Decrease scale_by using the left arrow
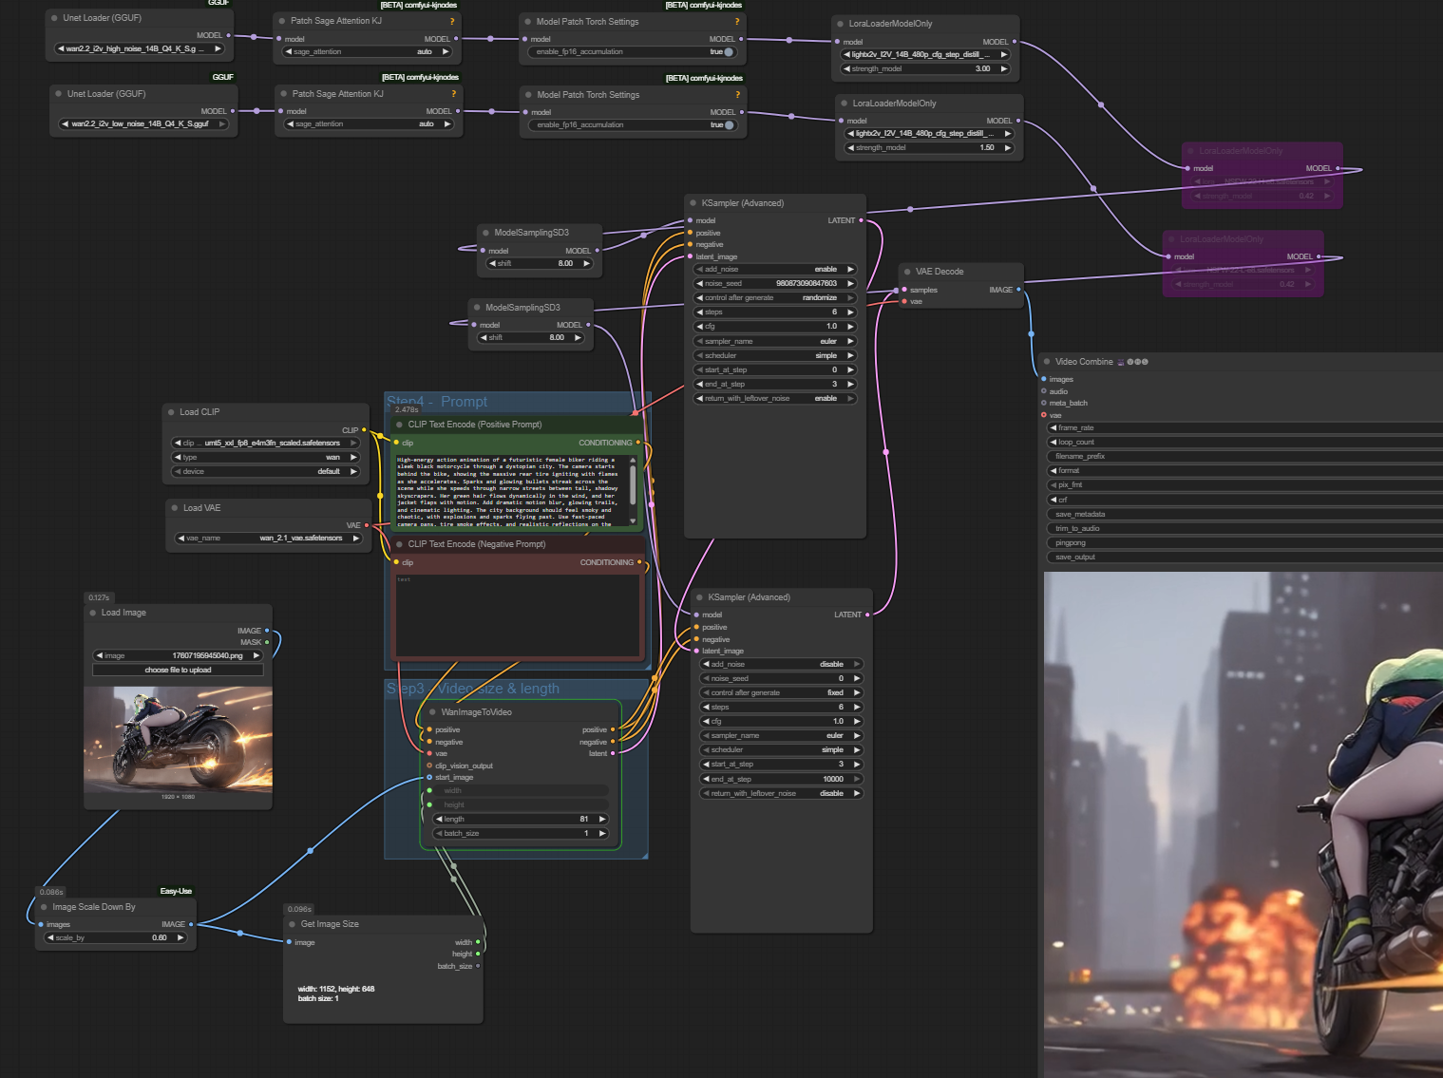1443x1078 pixels. pyautogui.click(x=50, y=937)
